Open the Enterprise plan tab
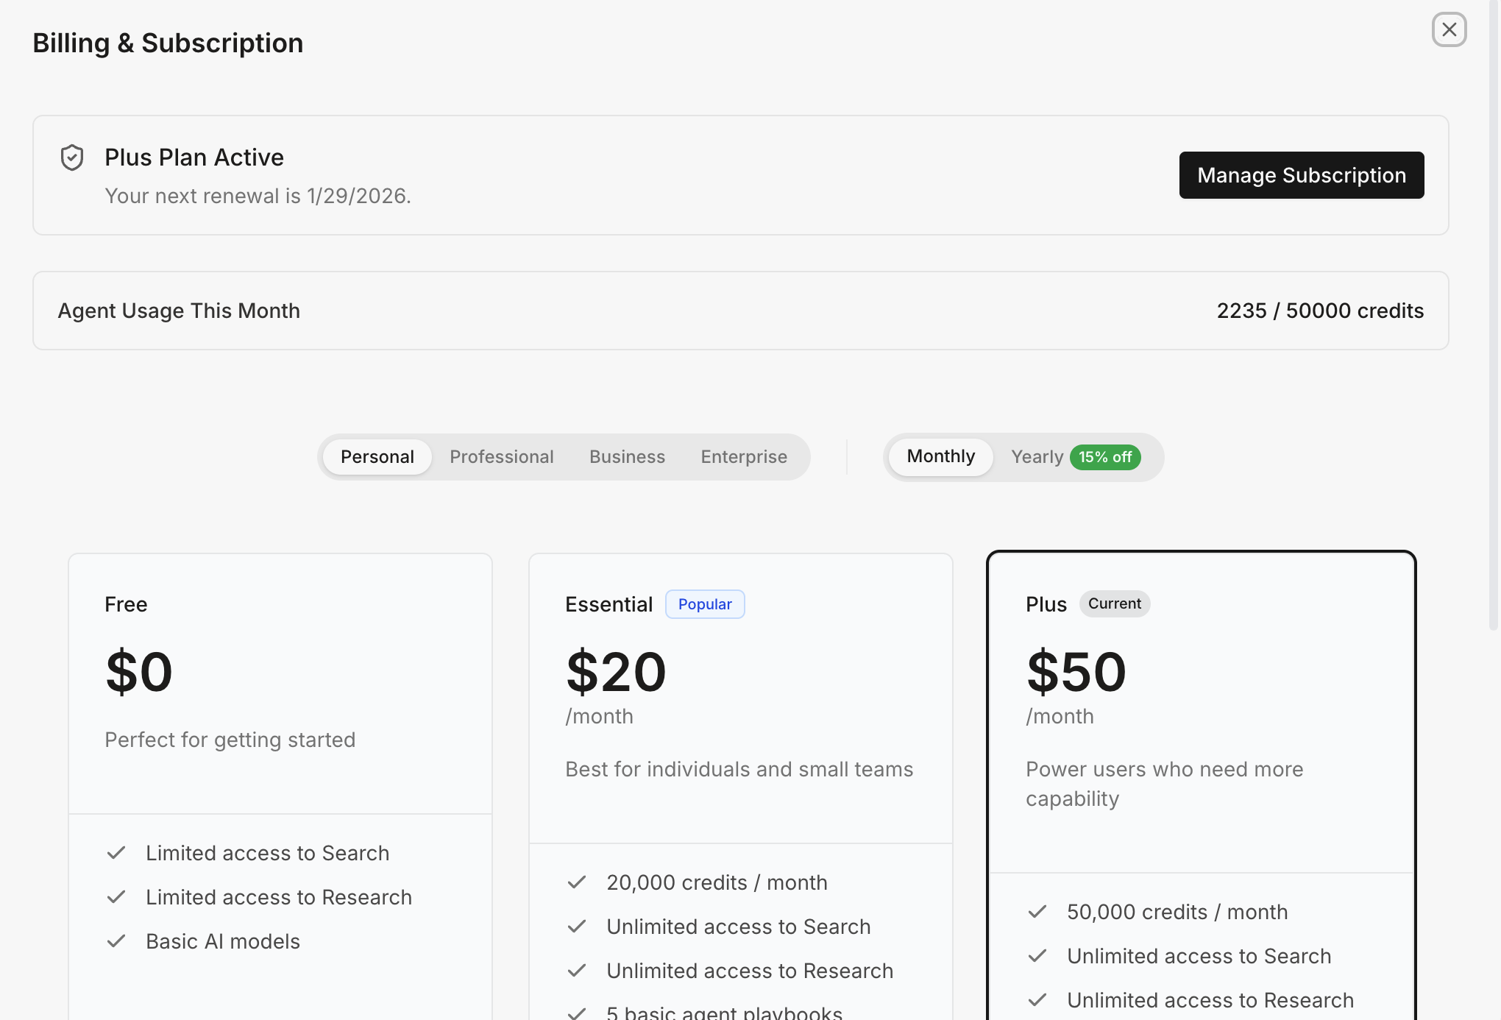This screenshot has height=1020, width=1501. (743, 457)
